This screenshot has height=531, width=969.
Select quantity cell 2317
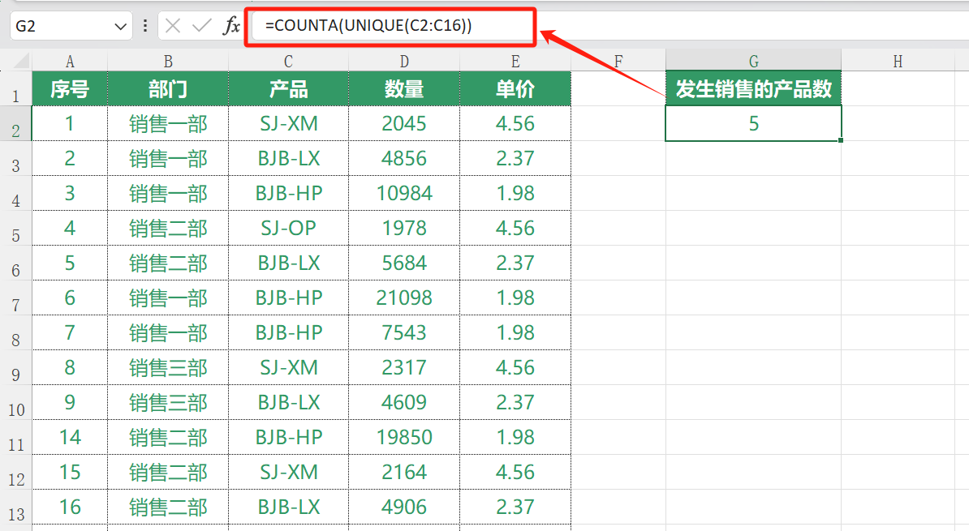pyautogui.click(x=404, y=368)
